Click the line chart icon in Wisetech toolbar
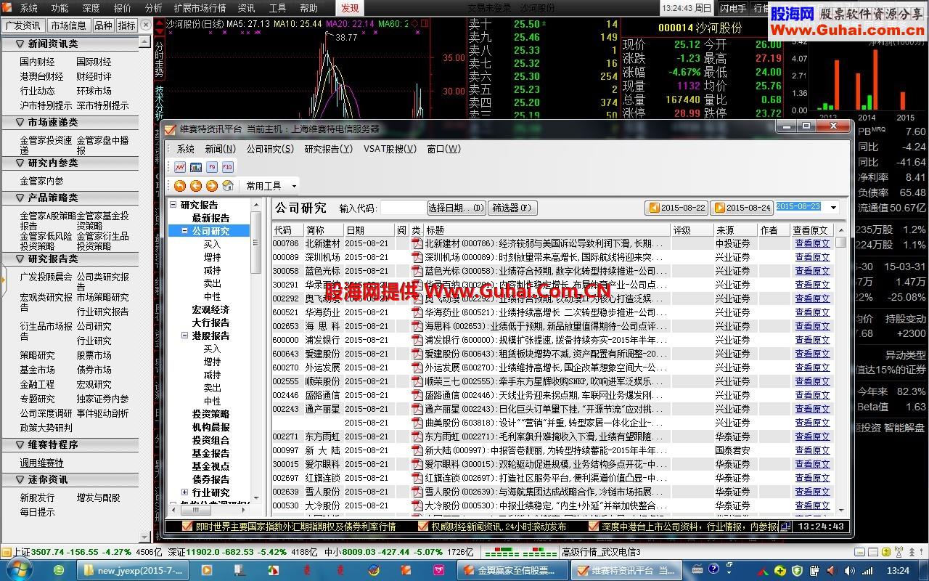Image resolution: width=929 pixels, height=581 pixels. (x=179, y=167)
